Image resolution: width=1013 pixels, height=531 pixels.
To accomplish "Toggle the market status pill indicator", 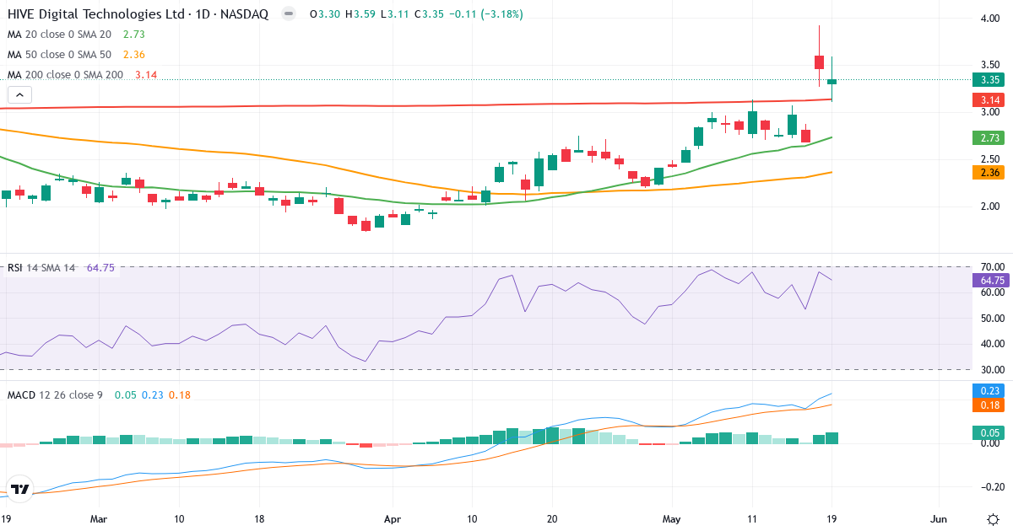I will click(x=289, y=14).
